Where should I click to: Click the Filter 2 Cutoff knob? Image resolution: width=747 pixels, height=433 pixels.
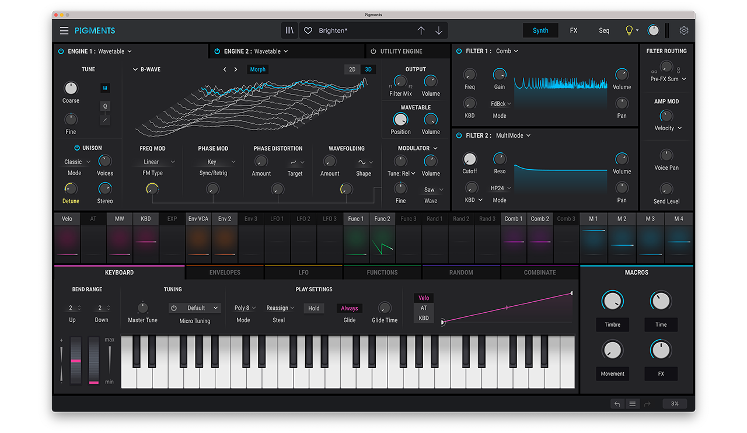(470, 159)
